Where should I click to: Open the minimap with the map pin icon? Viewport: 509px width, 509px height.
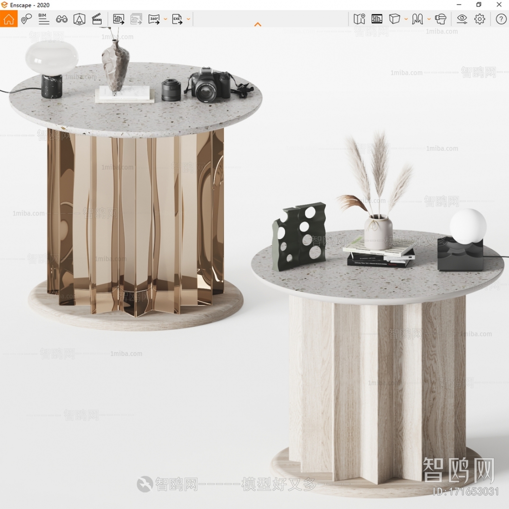pyautogui.click(x=359, y=19)
